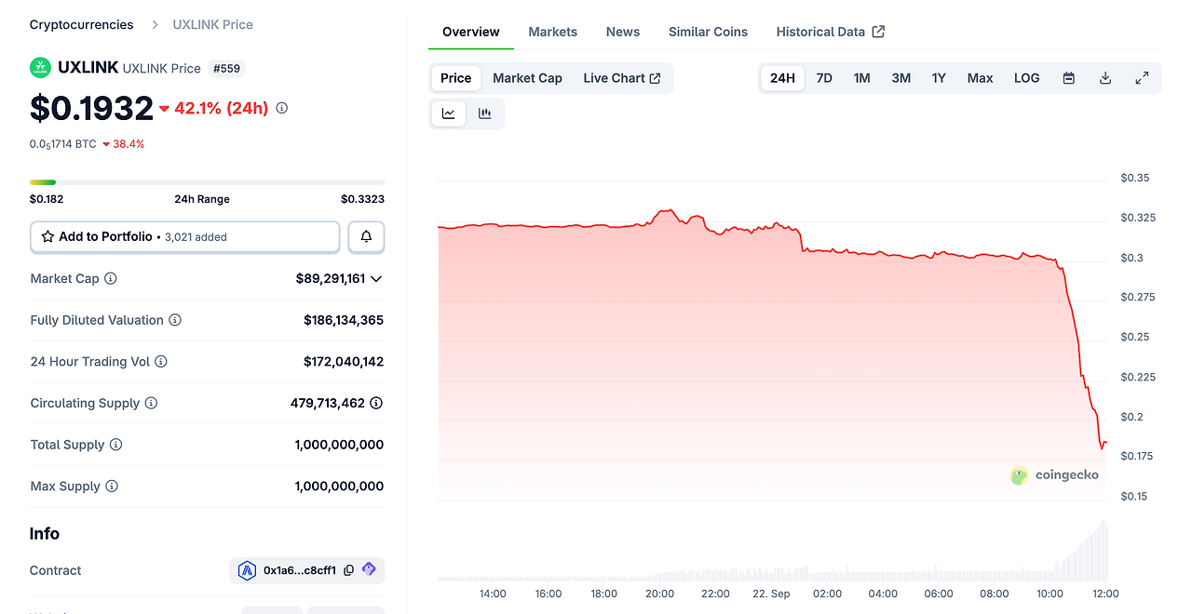The image size is (1192, 614).
Task: Select the 7D time range
Action: point(824,78)
